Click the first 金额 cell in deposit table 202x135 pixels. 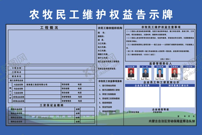pyautogui.click(x=78, y=109)
